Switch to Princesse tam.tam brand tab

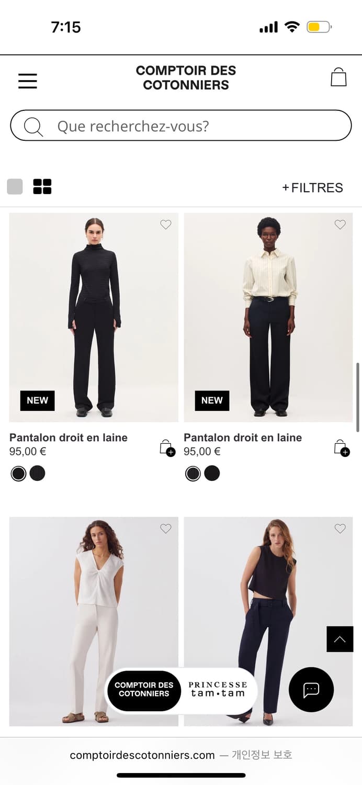point(218,689)
